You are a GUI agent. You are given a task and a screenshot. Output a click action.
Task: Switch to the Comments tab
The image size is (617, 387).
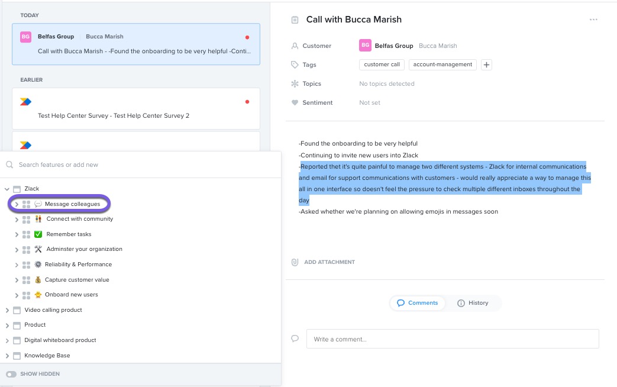pyautogui.click(x=417, y=303)
